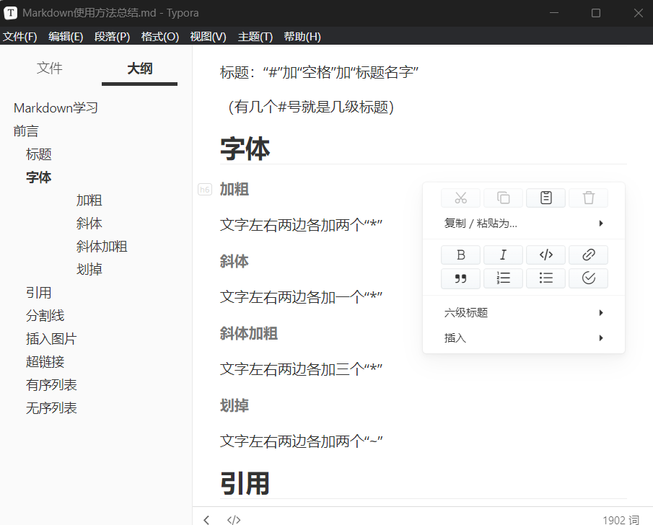653x525 pixels.
Task: Open the 段落(P) menu
Action: click(112, 37)
